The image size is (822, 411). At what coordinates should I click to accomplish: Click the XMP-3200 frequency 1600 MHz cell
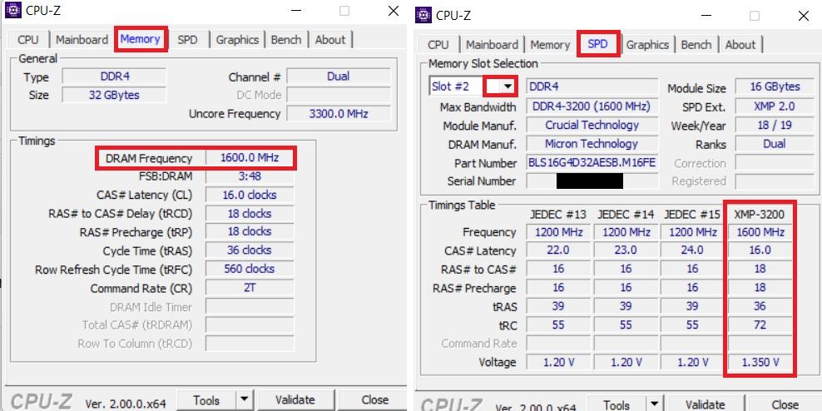(x=760, y=232)
